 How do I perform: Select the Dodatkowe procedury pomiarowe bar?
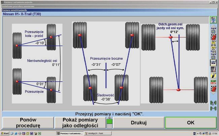point(20,6)
